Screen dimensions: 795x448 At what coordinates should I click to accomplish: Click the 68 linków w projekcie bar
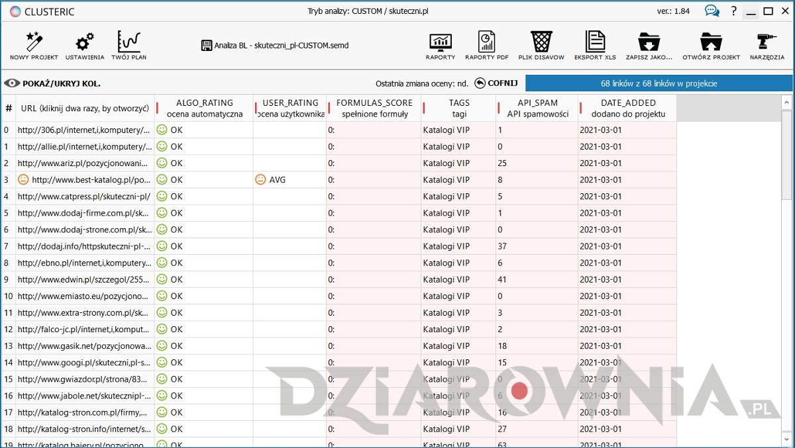tap(659, 83)
